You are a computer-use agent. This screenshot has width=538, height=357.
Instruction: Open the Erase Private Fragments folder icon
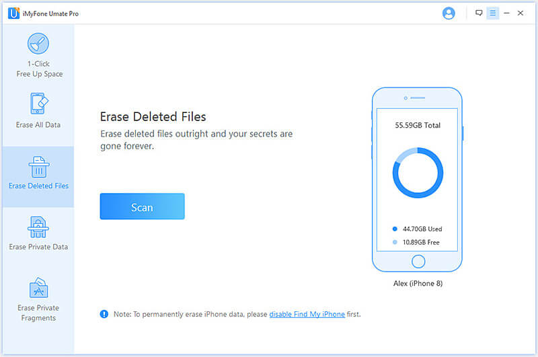click(x=38, y=288)
